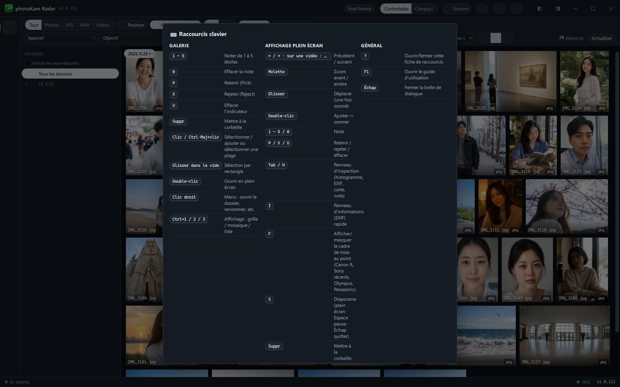Select thumbnail IMG_3125.jpg
Viewport: 620px width, 387px height.
[510, 81]
